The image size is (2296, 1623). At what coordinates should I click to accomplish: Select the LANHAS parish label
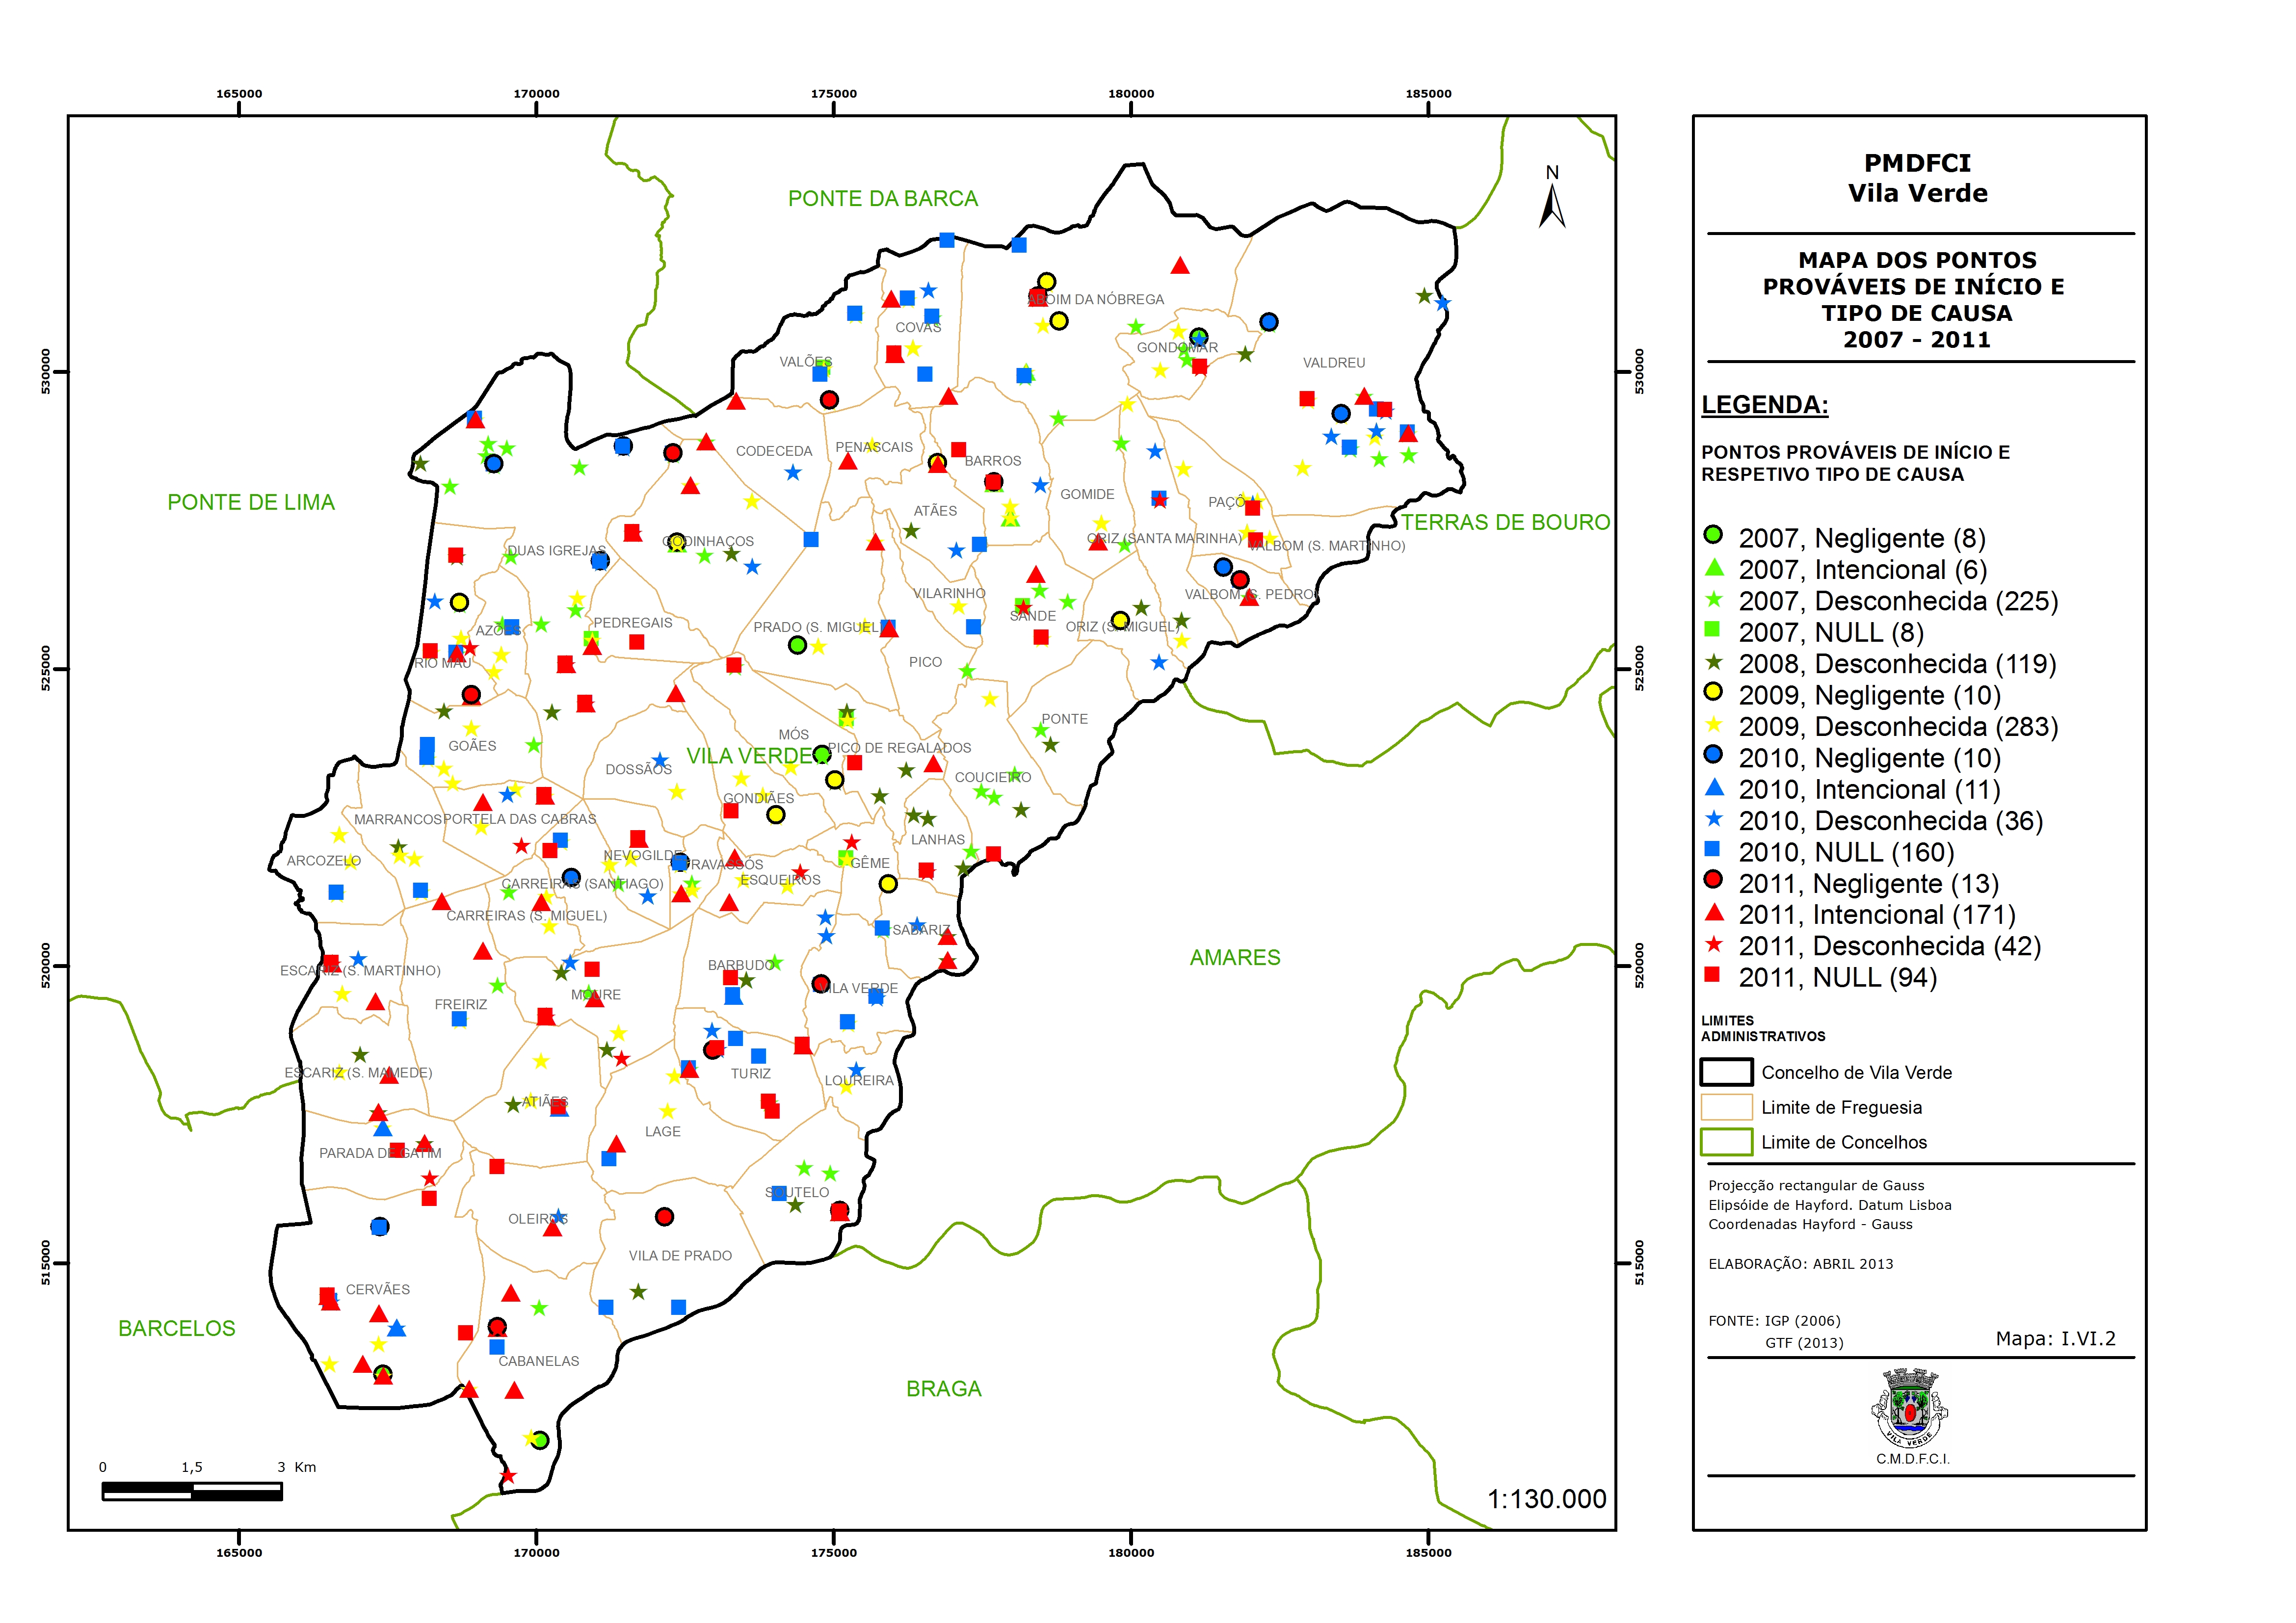pyautogui.click(x=938, y=839)
